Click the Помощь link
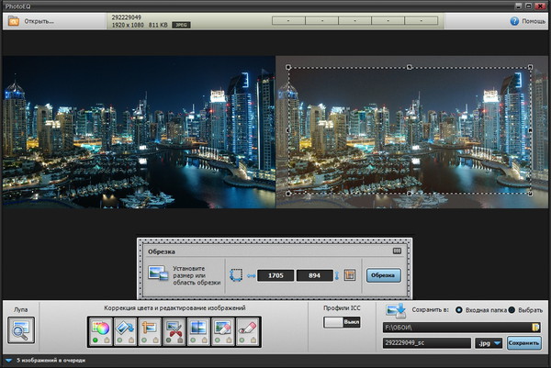Viewport: 551px width, 368px height. (x=534, y=21)
